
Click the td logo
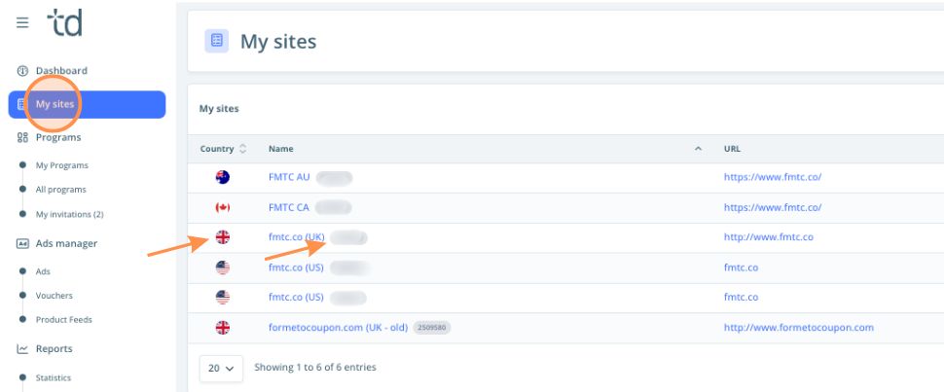point(64,21)
